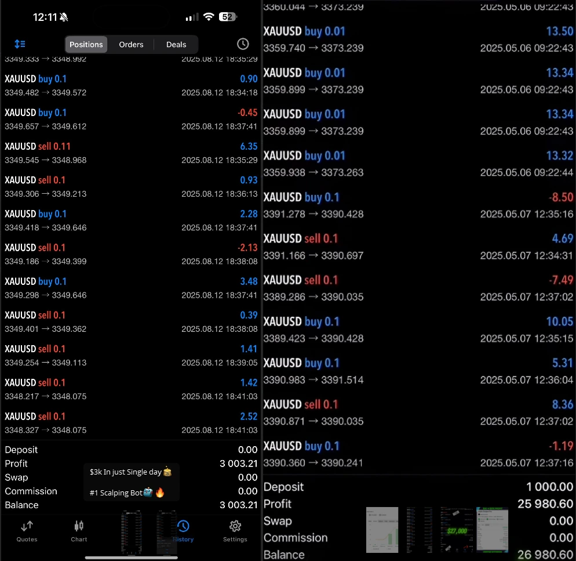Open the Settings gear
576x561 pixels.
pos(235,530)
